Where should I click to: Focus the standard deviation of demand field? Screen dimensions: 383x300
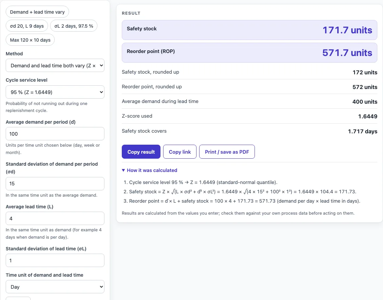tap(55, 184)
